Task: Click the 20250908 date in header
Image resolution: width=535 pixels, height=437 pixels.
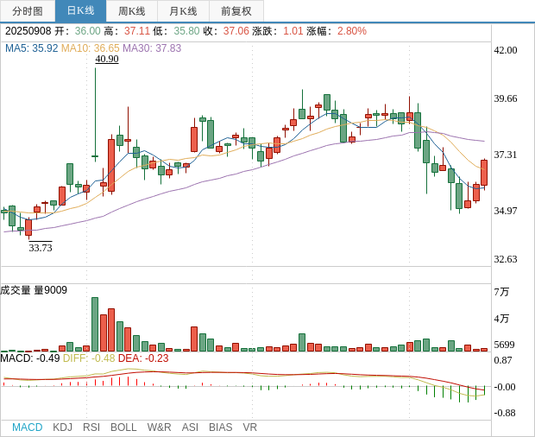Action: click(28, 31)
